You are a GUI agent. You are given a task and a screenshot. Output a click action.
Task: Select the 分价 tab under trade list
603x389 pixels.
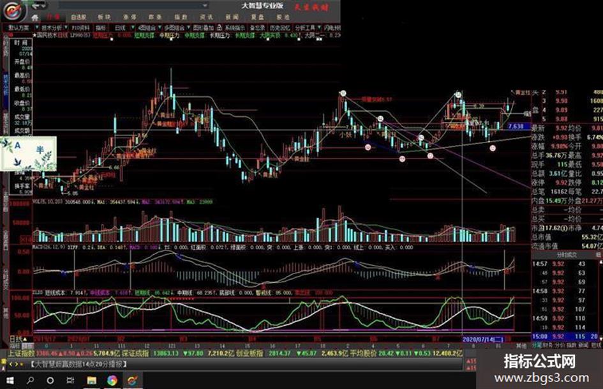560,346
